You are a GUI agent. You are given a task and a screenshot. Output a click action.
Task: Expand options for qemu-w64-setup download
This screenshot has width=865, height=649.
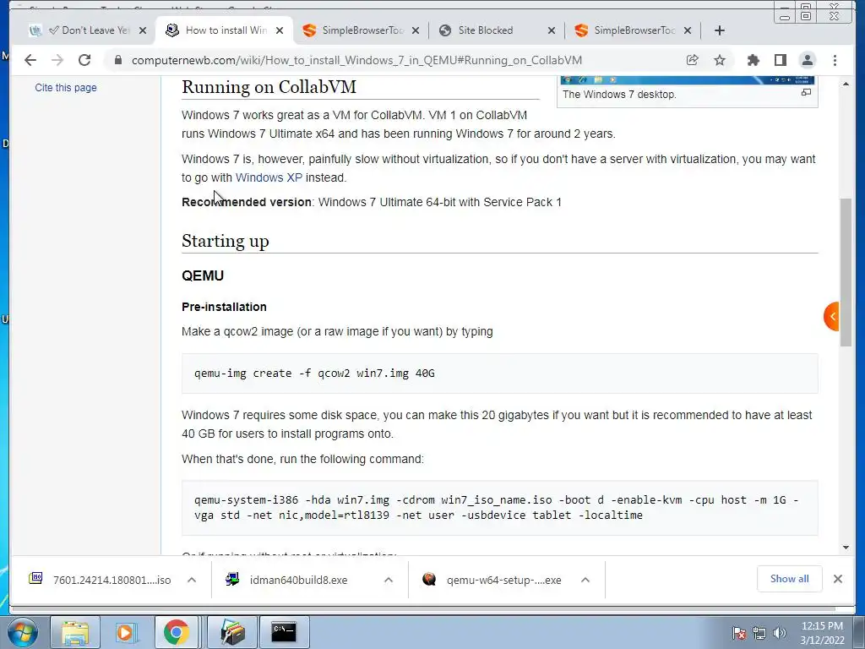point(585,580)
